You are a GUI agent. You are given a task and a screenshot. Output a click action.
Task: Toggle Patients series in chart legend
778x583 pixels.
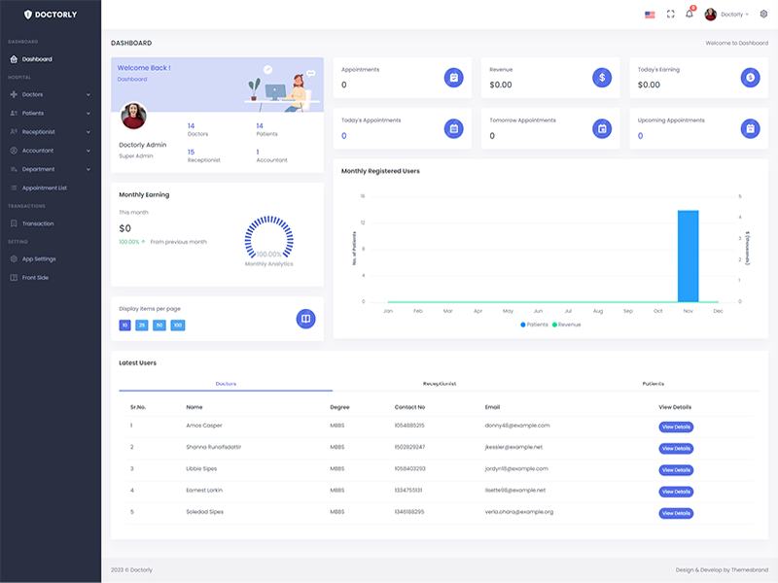coord(535,325)
